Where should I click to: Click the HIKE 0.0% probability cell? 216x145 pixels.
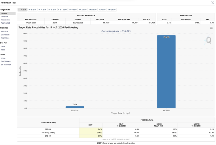coord(207,23)
